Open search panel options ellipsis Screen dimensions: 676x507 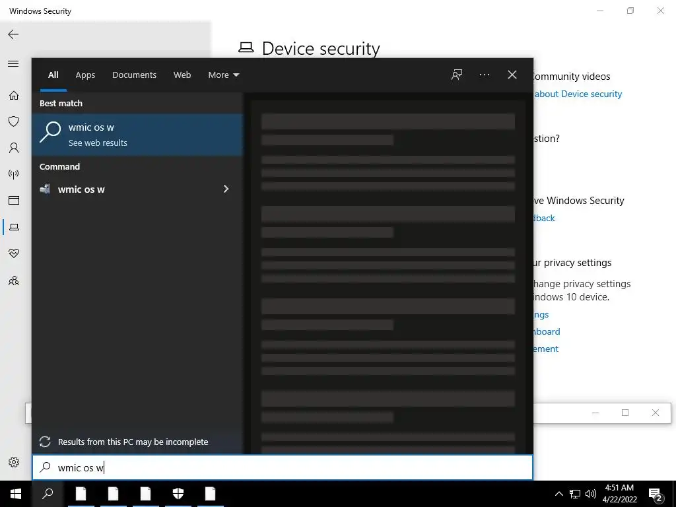click(485, 75)
